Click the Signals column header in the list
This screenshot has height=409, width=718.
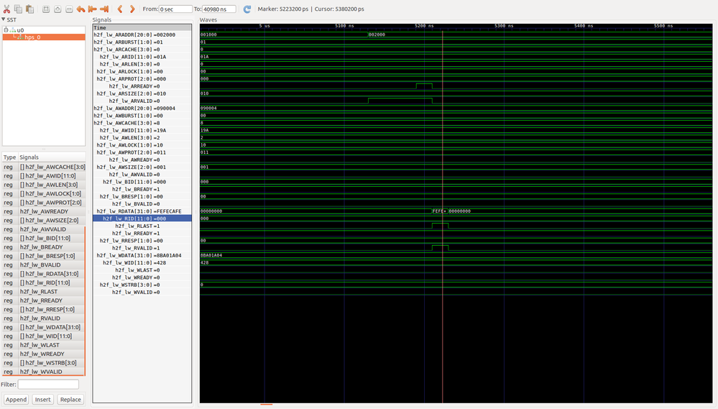[x=29, y=157]
